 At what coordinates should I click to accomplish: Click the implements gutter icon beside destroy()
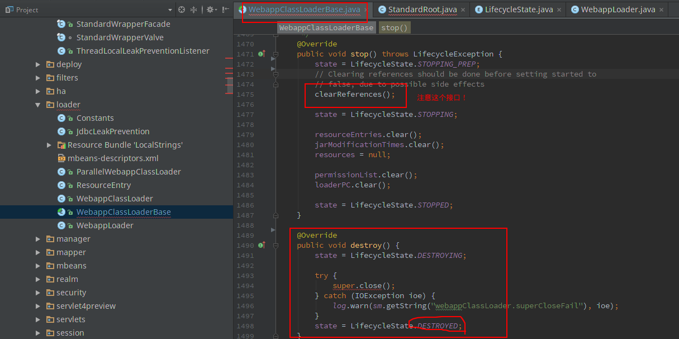coord(261,246)
